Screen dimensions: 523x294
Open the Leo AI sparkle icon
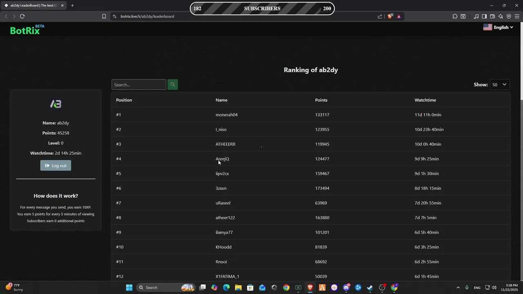(501, 16)
